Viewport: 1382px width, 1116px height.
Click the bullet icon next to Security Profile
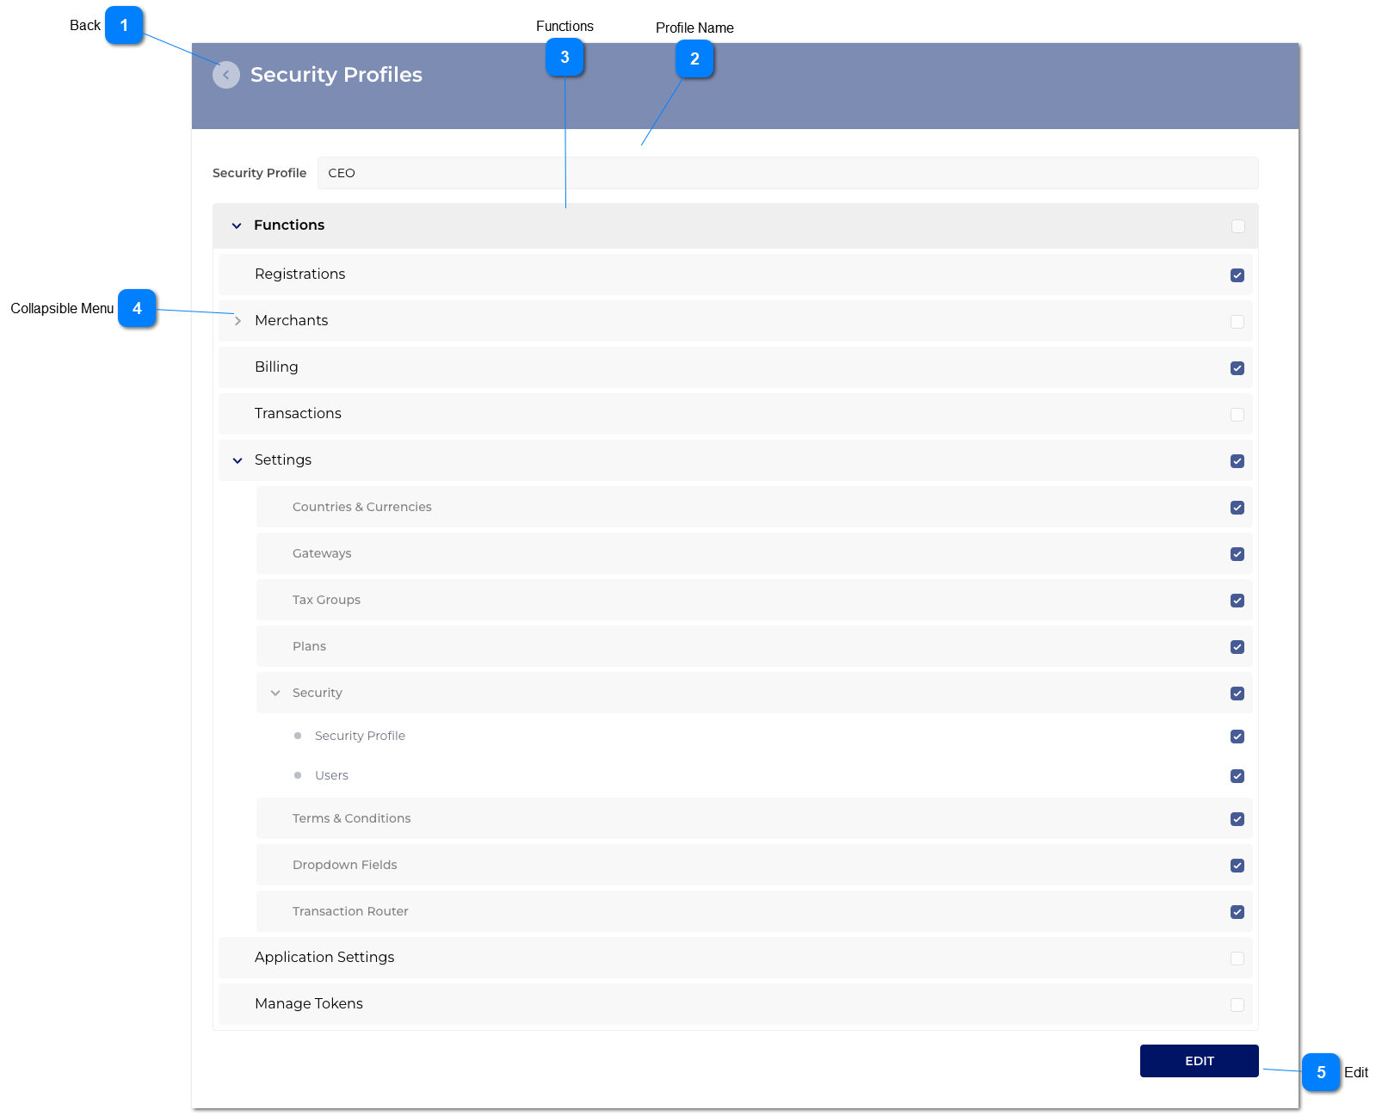click(297, 735)
